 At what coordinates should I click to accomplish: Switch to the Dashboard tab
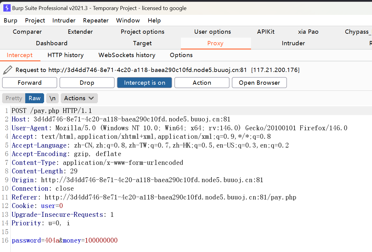click(52, 43)
